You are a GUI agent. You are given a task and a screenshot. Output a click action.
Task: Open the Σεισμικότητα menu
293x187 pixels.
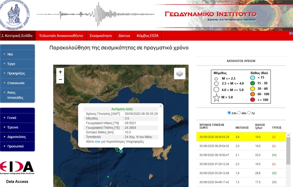(x=101, y=36)
